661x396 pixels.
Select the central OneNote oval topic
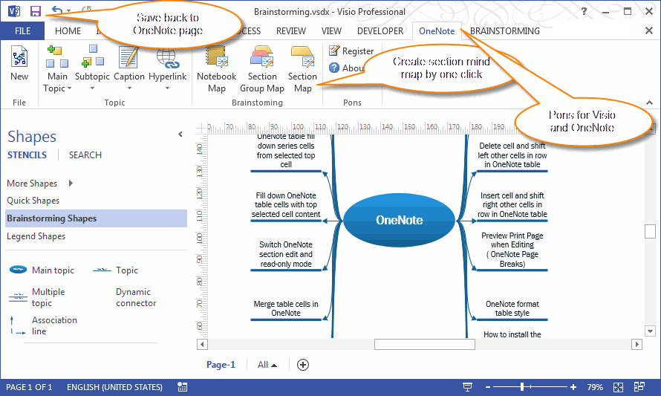point(400,220)
